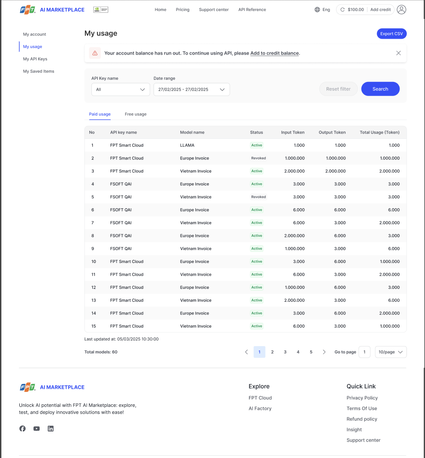Select My account in the sidebar

click(34, 34)
